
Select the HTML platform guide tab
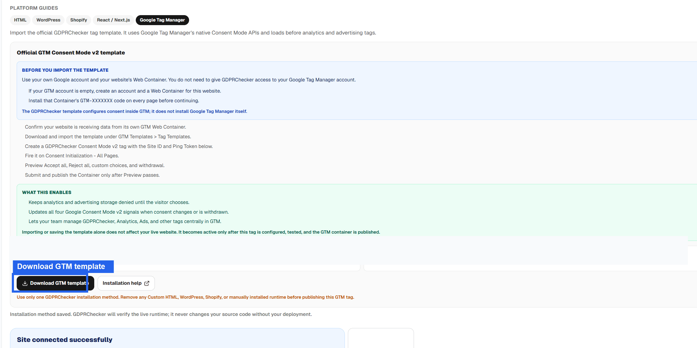[20, 20]
